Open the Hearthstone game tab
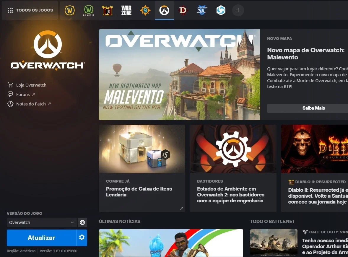The height and width of the screenshot is (257, 348). click(145, 10)
